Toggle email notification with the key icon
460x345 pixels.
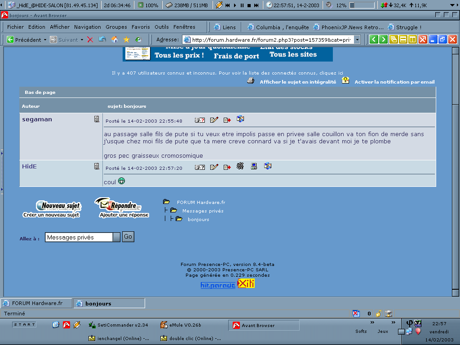(345, 81)
